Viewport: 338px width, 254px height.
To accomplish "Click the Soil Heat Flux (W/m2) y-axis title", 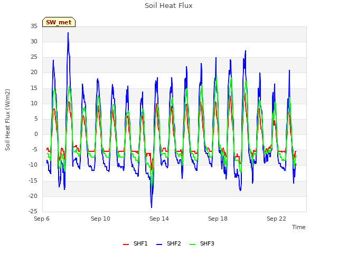I will 7,120.
